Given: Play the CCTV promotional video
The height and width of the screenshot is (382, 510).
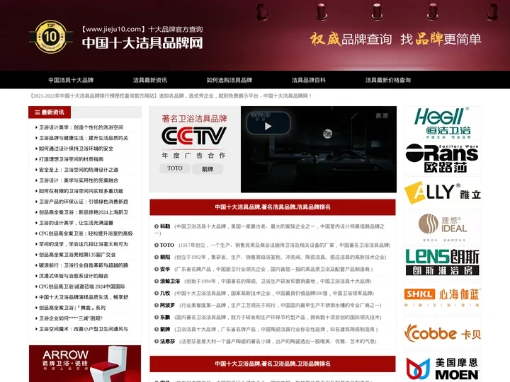Looking at the screenshot, I should pos(268,126).
